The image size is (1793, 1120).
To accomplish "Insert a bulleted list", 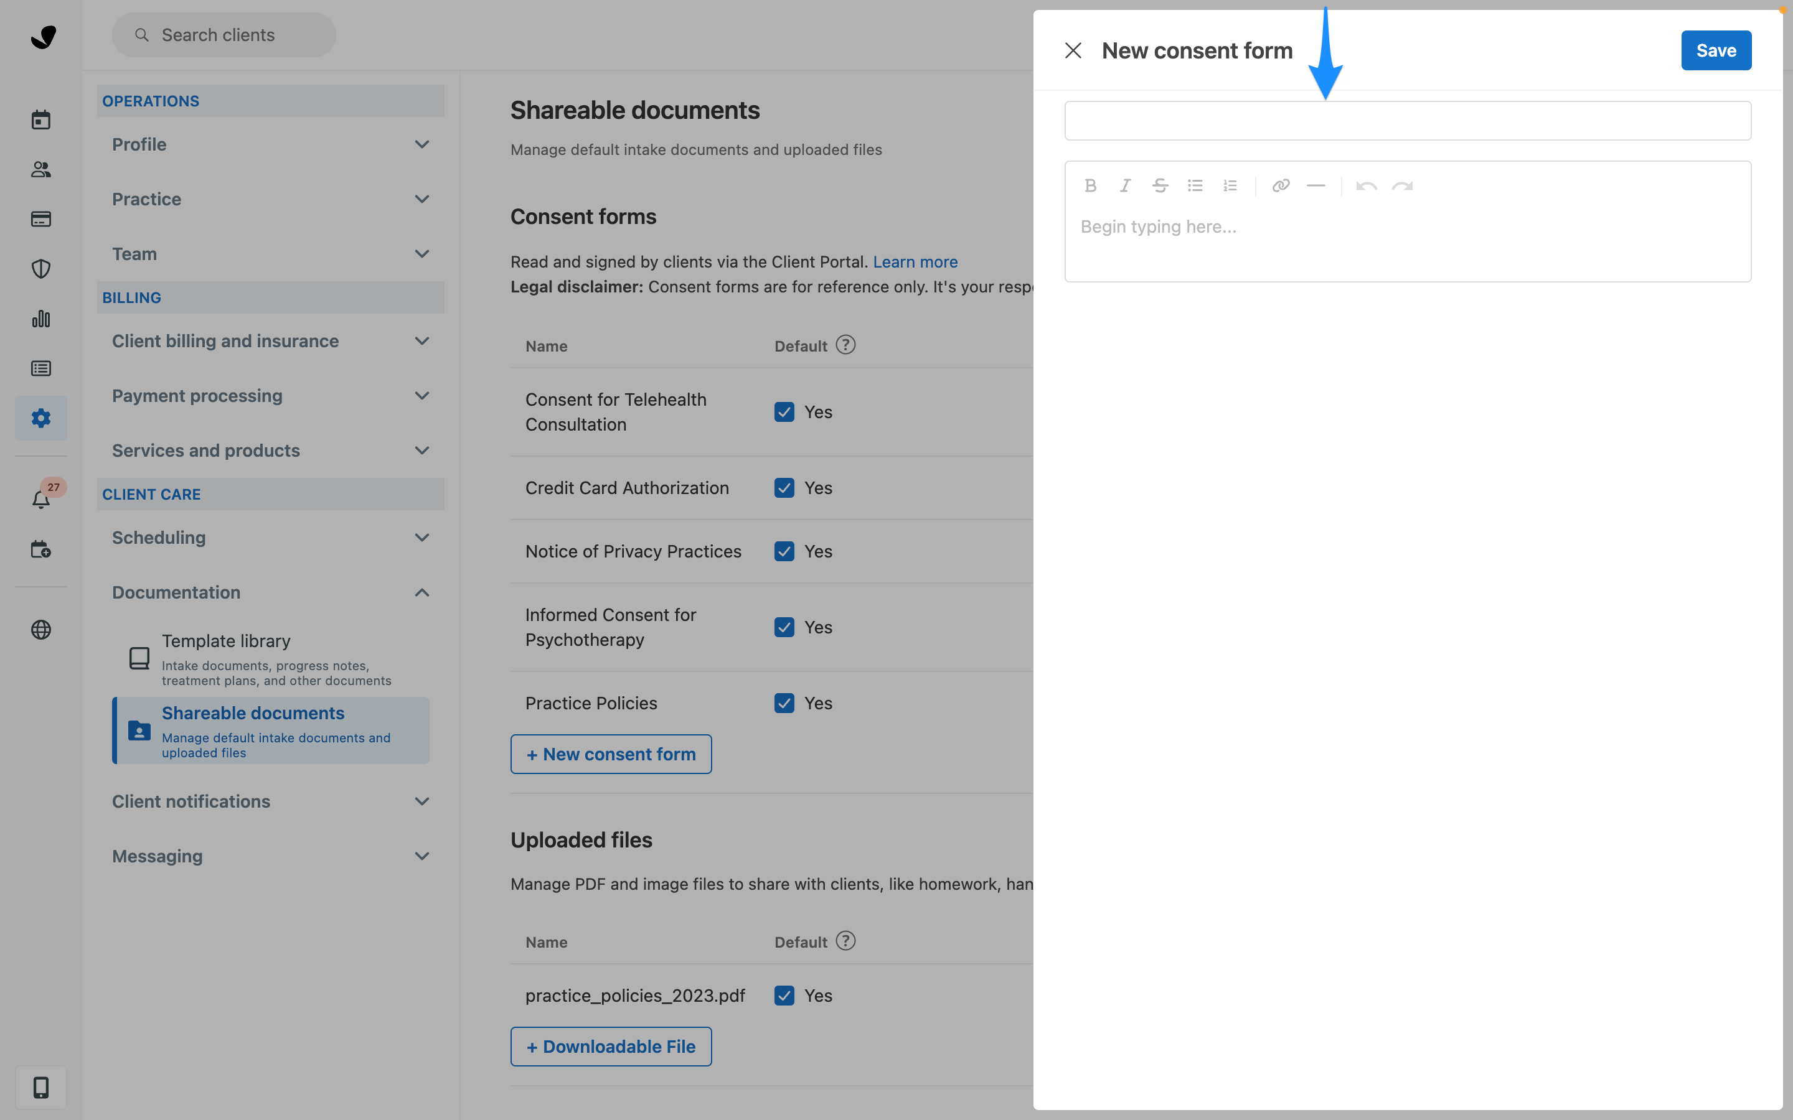I will [x=1195, y=186].
